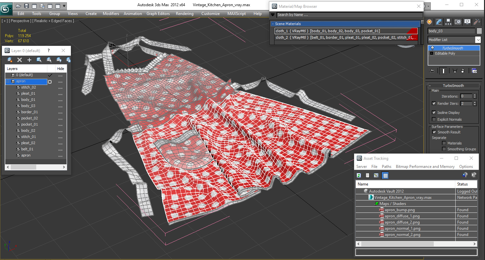Viewport: 485px width, 260px height.
Task: Open the Create command panel tab
Action: pos(430,22)
